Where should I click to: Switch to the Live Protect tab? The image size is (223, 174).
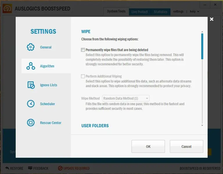[x=139, y=12]
